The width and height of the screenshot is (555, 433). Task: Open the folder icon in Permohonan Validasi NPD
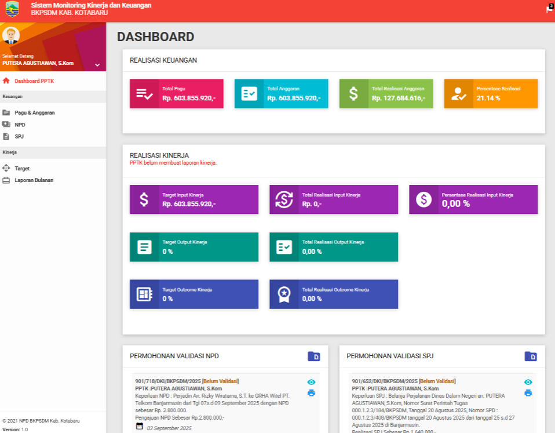(x=314, y=356)
